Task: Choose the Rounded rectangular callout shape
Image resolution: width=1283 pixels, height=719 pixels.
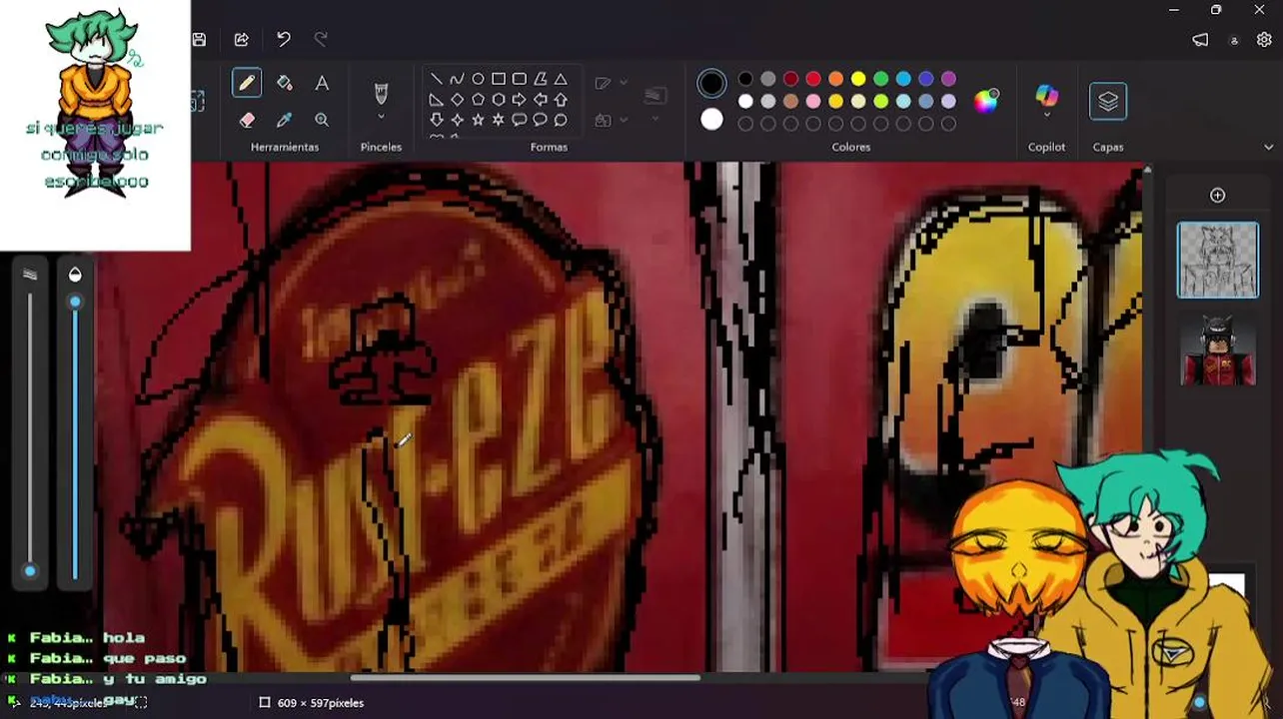Action: [x=520, y=120]
